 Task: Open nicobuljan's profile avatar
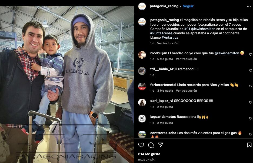[x=142, y=55]
